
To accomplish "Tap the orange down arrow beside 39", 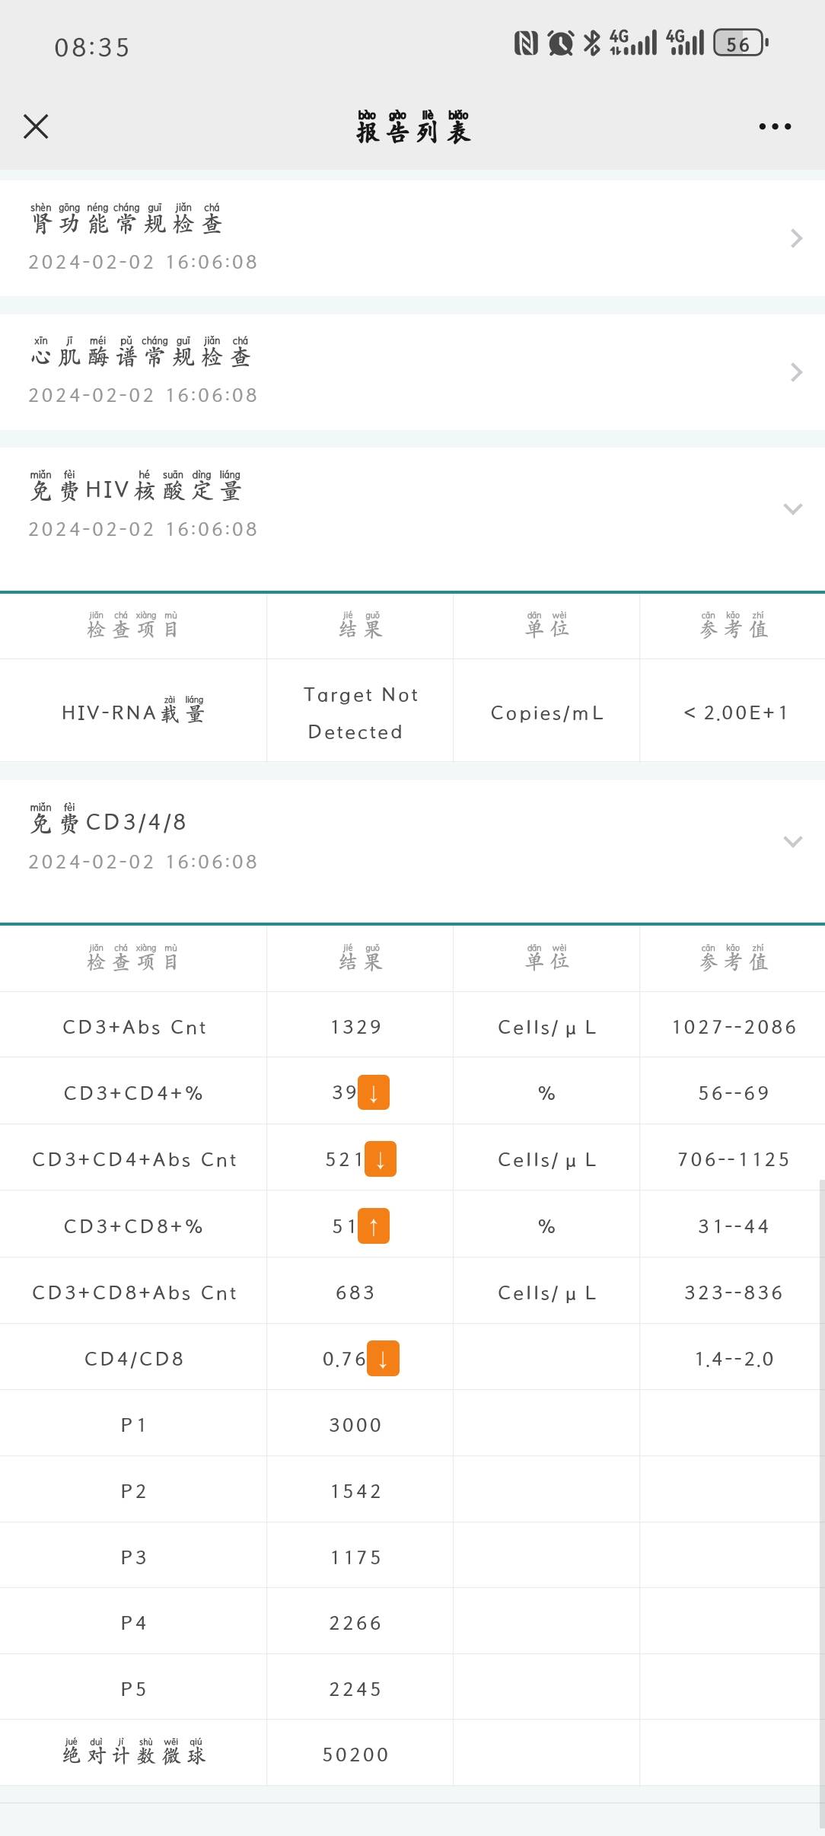I will click(374, 1092).
